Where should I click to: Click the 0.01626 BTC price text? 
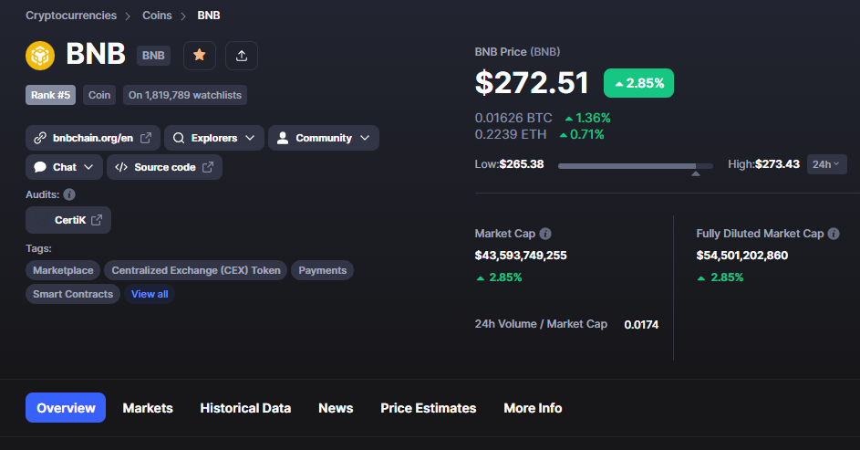[x=513, y=118]
